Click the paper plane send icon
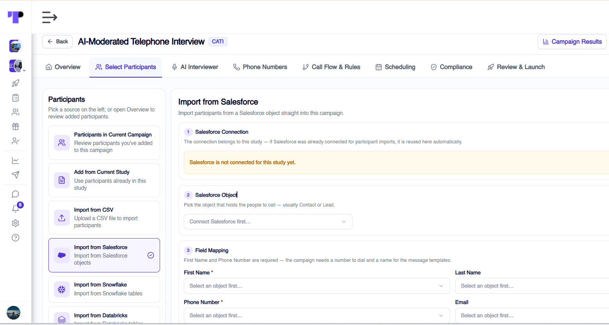Image resolution: width=609 pixels, height=325 pixels. pos(16,175)
